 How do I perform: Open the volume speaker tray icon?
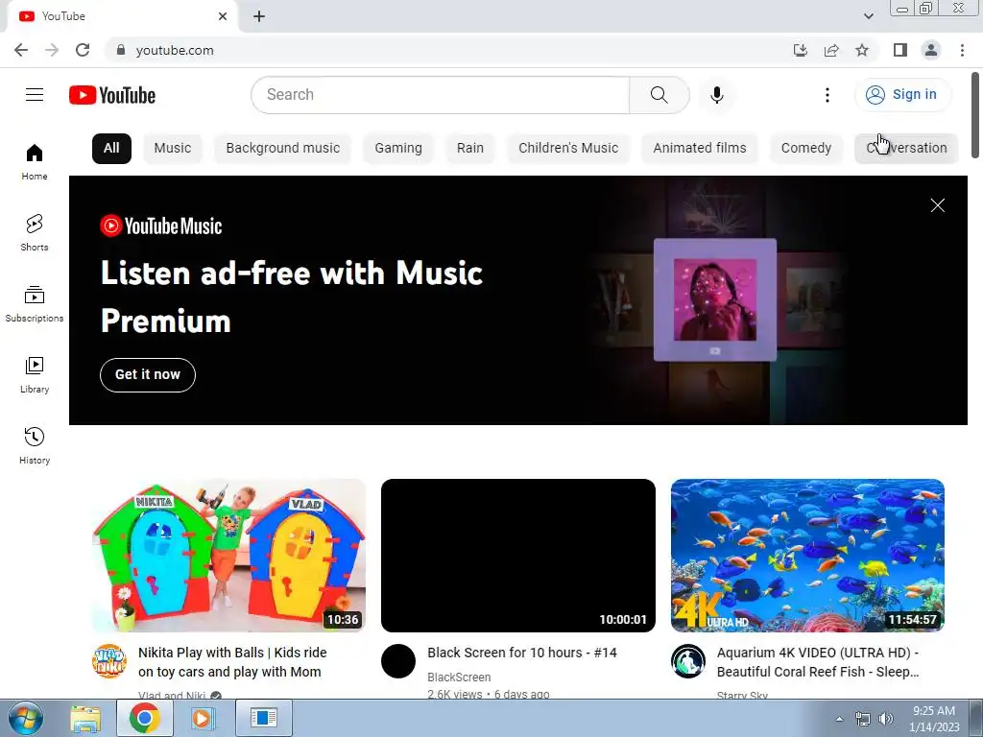point(886,719)
